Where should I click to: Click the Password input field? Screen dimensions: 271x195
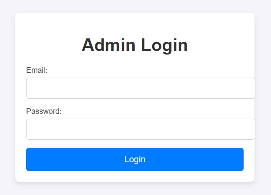pyautogui.click(x=141, y=129)
